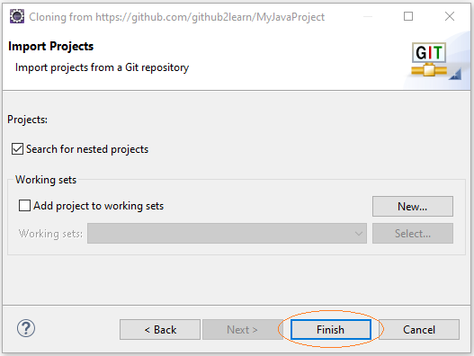The image size is (474, 356).
Task: Open the Working sets combo box
Action: (227, 234)
